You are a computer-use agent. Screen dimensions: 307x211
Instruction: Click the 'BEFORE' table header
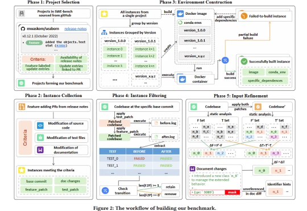(139, 151)
